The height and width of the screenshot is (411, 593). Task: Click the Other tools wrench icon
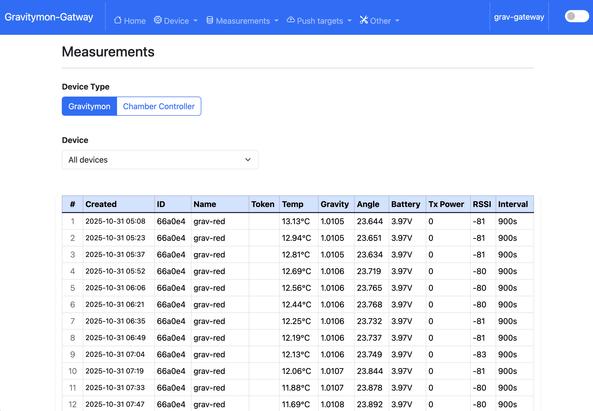coord(364,20)
